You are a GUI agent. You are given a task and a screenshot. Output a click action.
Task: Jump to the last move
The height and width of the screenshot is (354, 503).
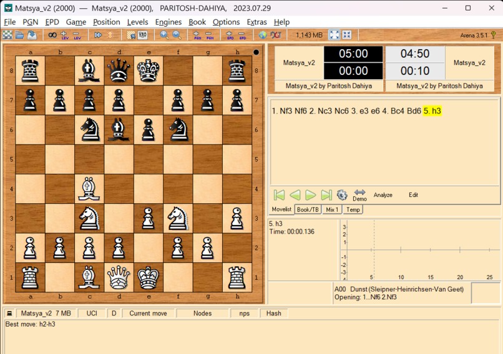326,195
